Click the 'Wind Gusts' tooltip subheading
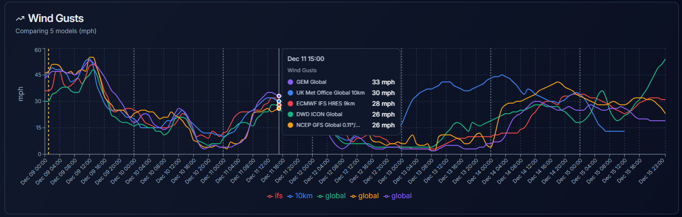682x217 pixels. tap(302, 70)
